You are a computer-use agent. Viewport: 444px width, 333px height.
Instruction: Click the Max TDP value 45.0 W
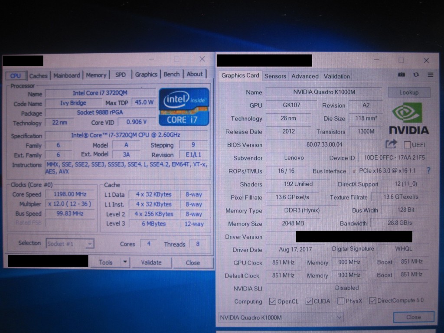(x=144, y=102)
